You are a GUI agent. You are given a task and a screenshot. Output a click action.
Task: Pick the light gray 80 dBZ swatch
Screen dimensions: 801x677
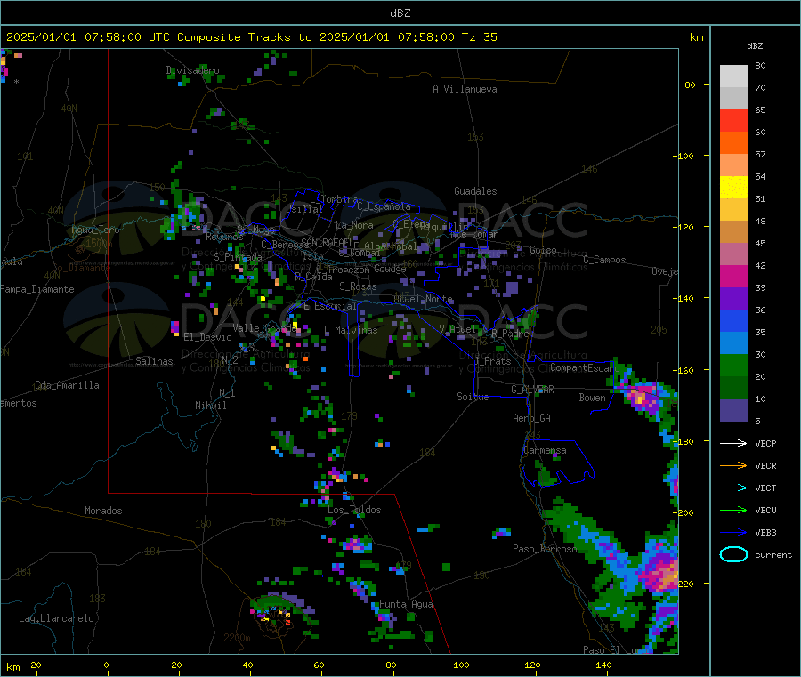(x=733, y=77)
